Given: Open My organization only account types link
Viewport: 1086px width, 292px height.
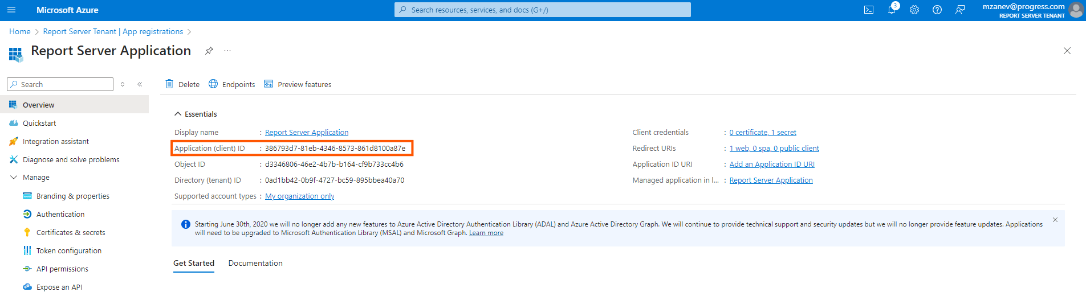Looking at the screenshot, I should 300,196.
